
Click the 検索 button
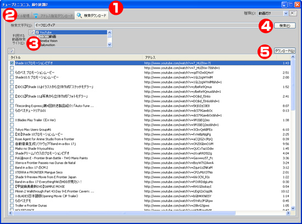[x=284, y=26]
